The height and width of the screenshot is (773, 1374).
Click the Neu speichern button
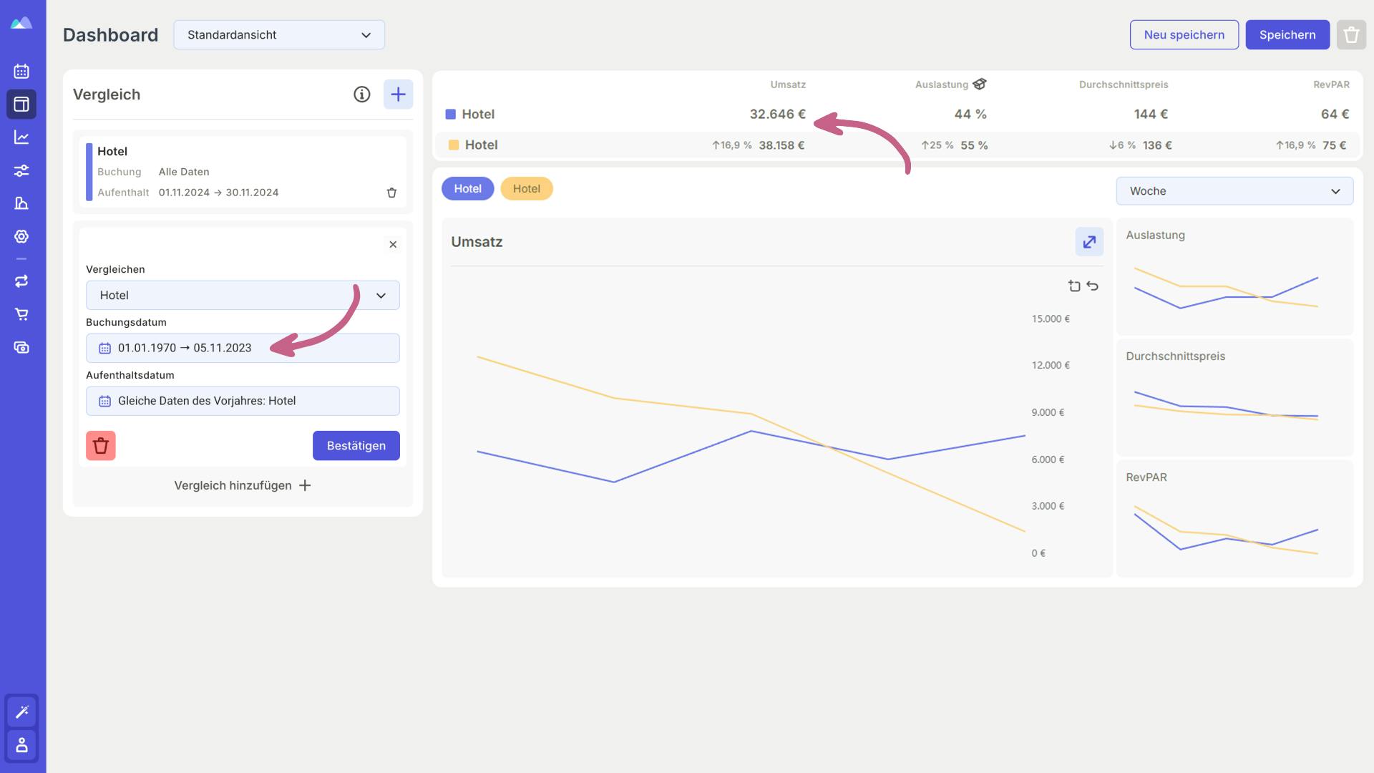(1184, 35)
